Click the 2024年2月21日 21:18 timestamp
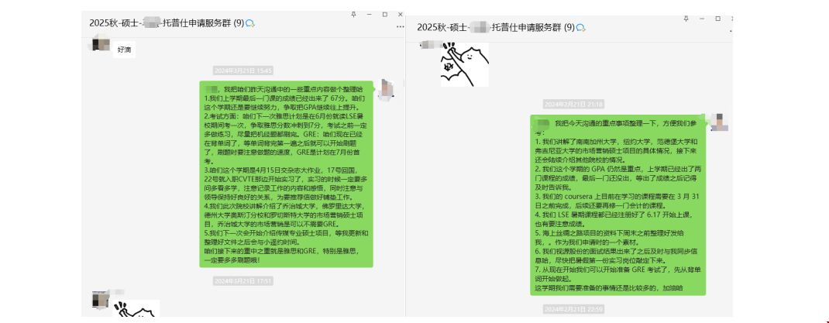829x323 pixels. tap(573, 104)
